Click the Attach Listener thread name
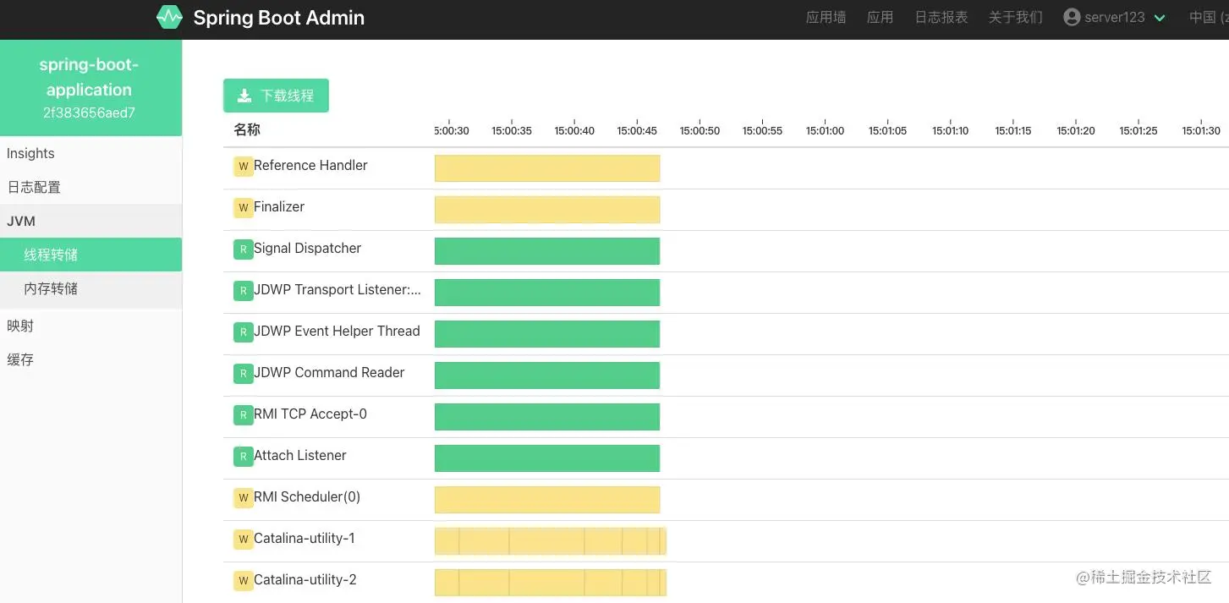The height and width of the screenshot is (603, 1229). (300, 456)
